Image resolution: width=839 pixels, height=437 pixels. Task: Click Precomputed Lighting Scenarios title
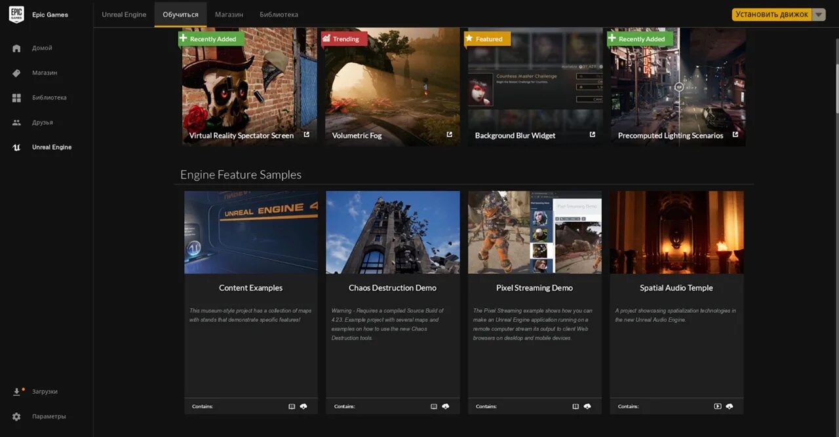pyautogui.click(x=671, y=135)
